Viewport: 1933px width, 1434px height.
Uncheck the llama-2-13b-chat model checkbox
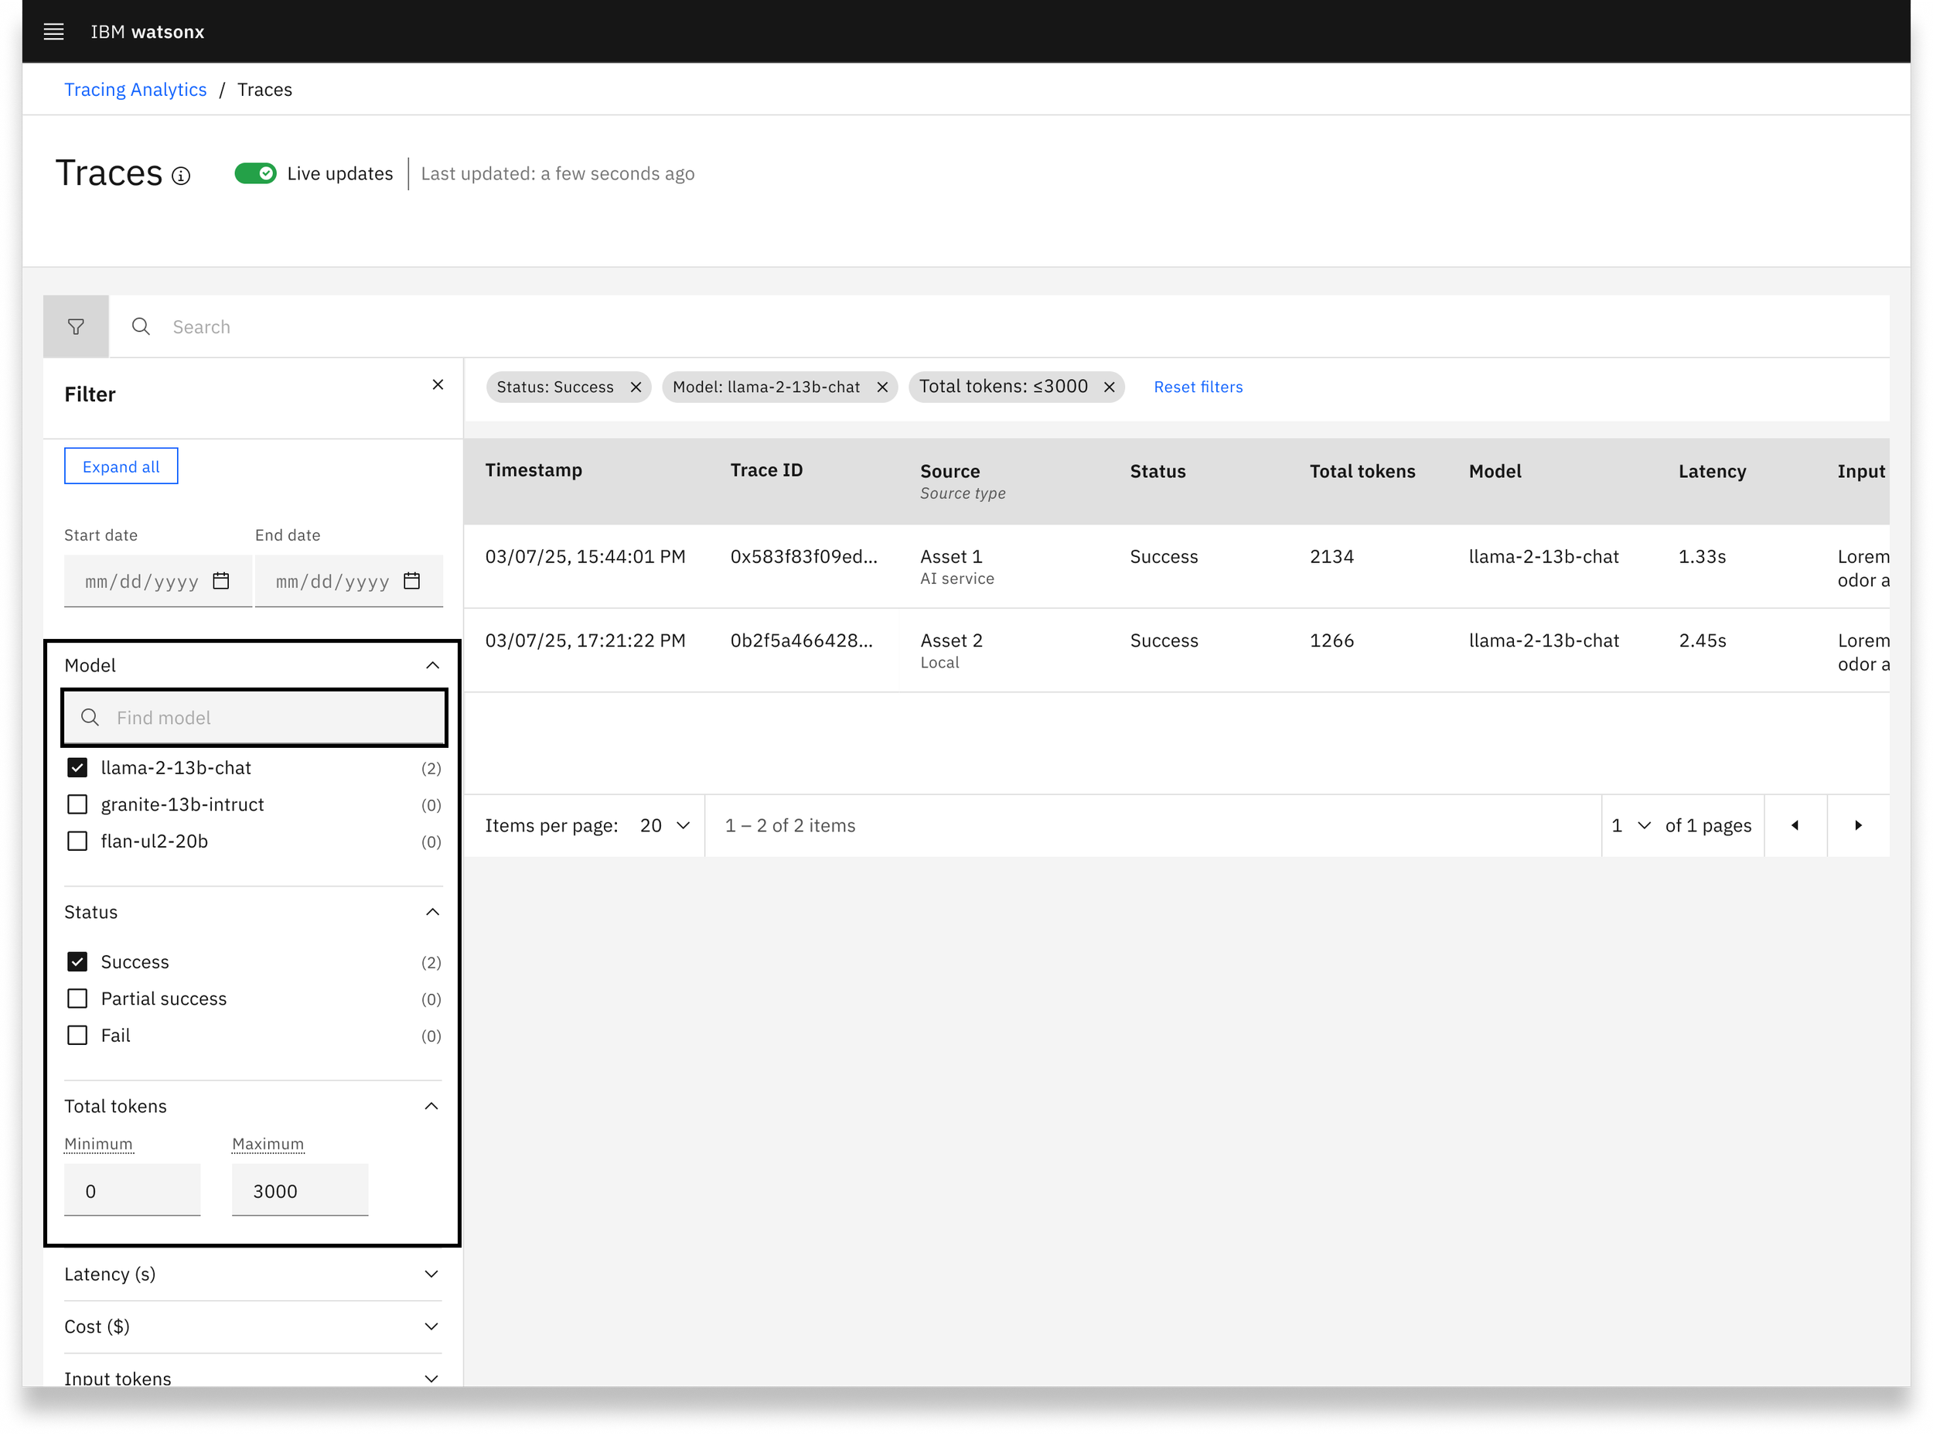tap(77, 768)
